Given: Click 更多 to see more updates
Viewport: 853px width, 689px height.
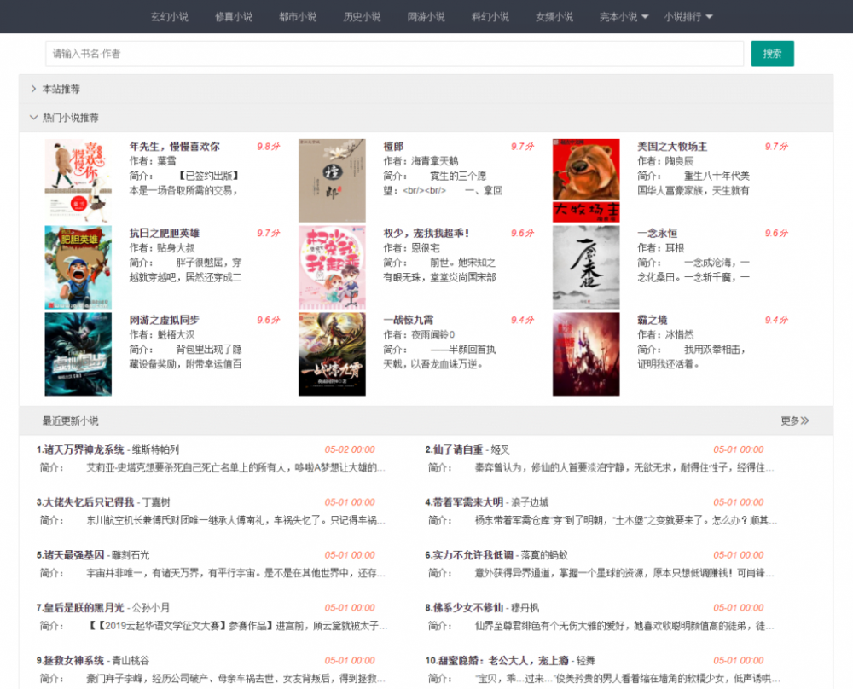Looking at the screenshot, I should click(795, 420).
